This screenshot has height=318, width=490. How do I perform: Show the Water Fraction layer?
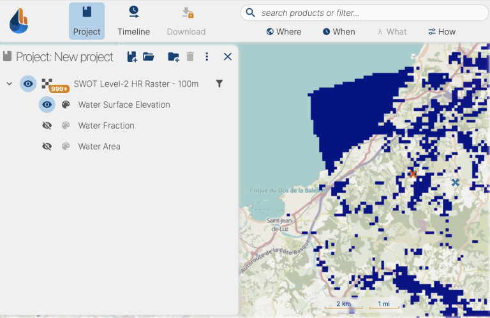point(47,126)
